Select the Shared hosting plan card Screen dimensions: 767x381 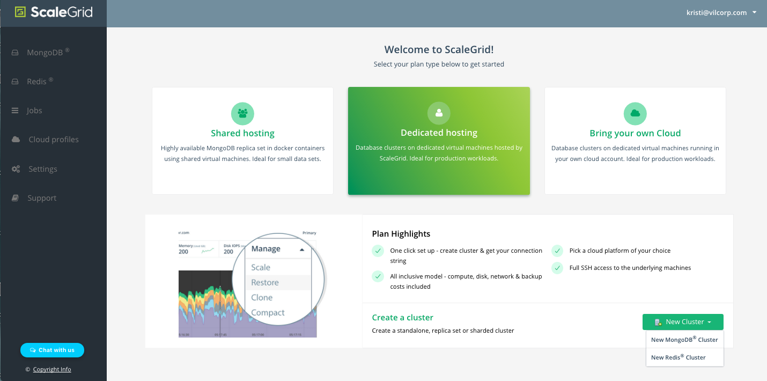click(242, 141)
